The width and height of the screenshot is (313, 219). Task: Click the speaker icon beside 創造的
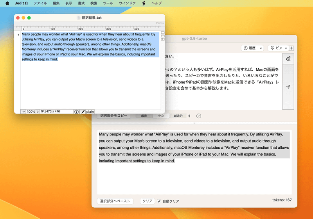click(189, 116)
